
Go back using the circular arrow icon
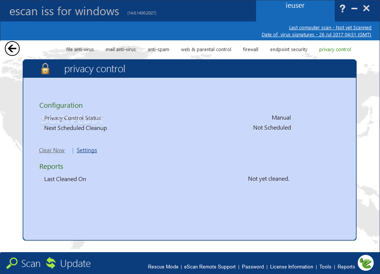click(x=12, y=49)
